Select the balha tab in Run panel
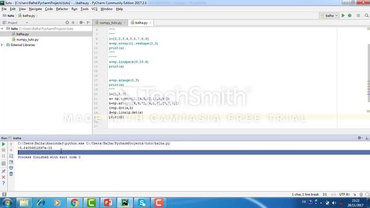The image size is (370, 208). point(16,138)
